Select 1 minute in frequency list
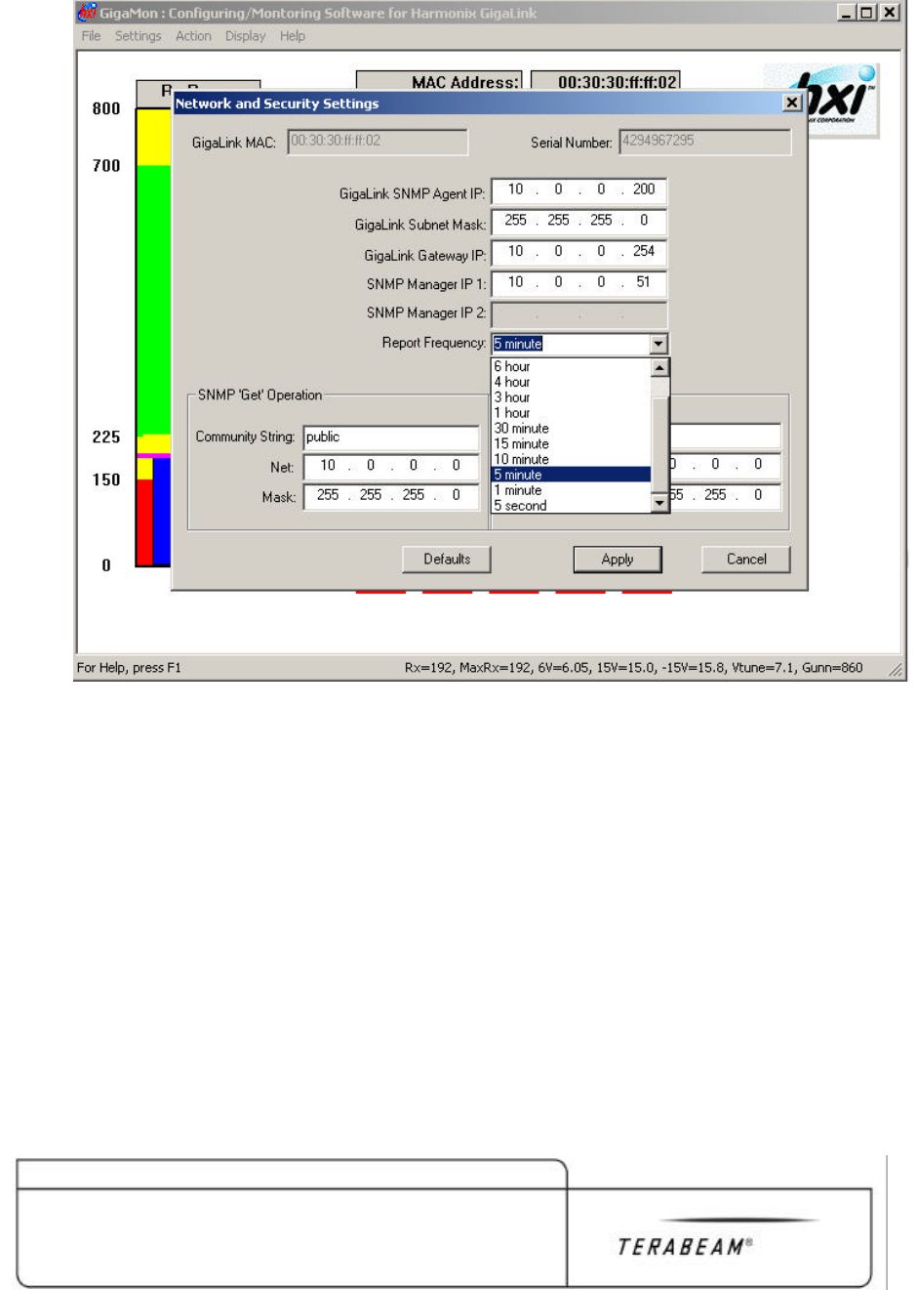Image resolution: width=917 pixels, height=1290 pixels. point(571,490)
